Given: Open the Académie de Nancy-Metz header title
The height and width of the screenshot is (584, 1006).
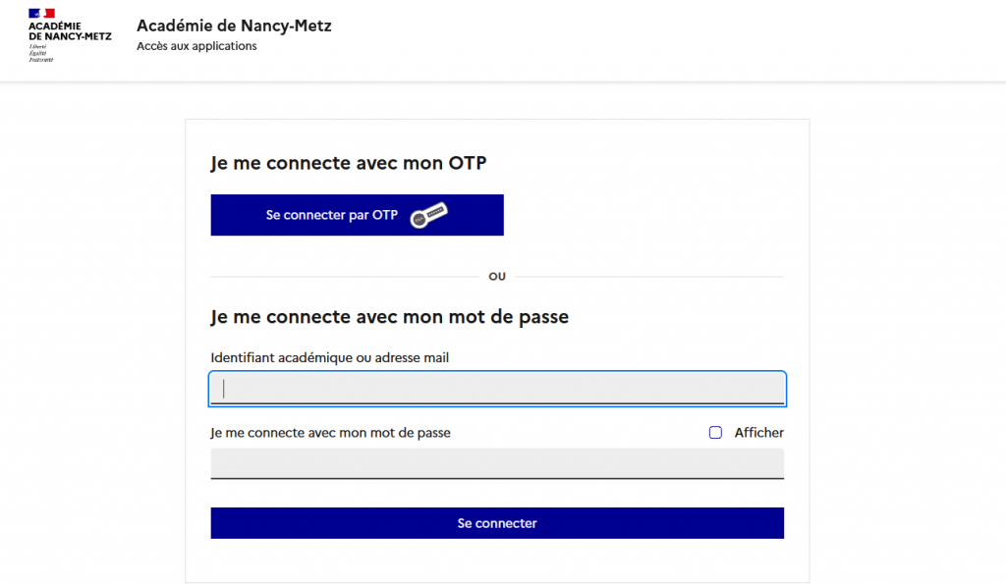Looking at the screenshot, I should pyautogui.click(x=234, y=26).
